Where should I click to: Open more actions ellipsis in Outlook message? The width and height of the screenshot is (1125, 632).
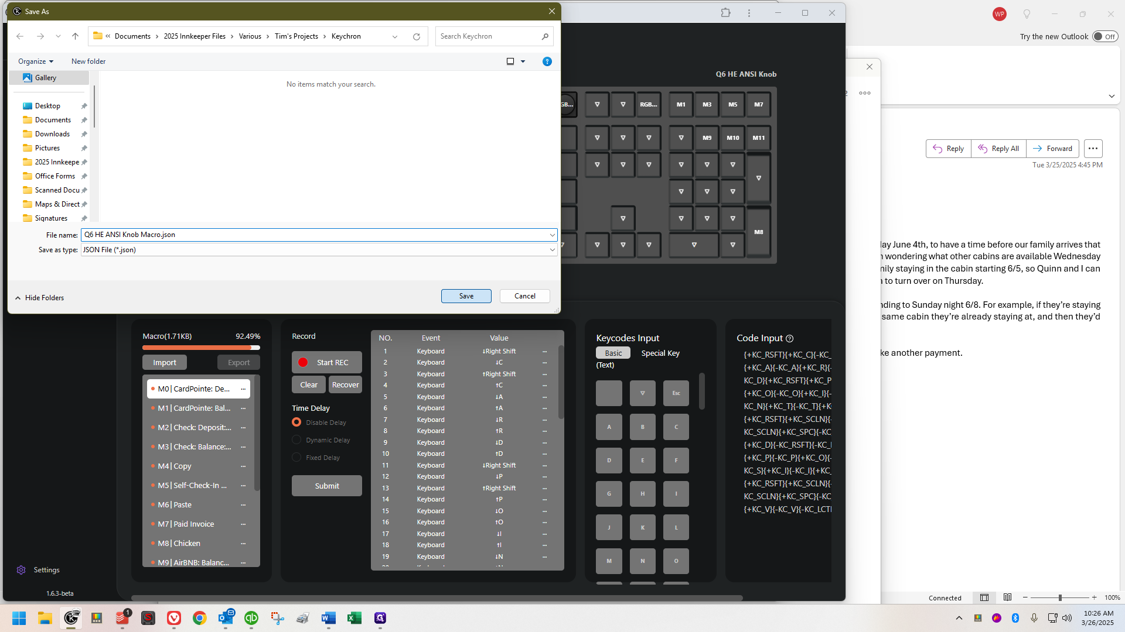(1093, 149)
